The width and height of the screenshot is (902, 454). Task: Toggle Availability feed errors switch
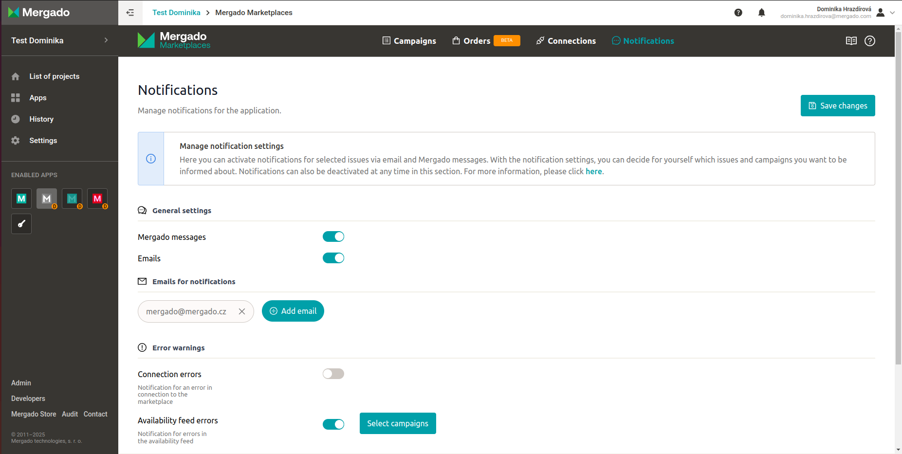pyautogui.click(x=333, y=424)
